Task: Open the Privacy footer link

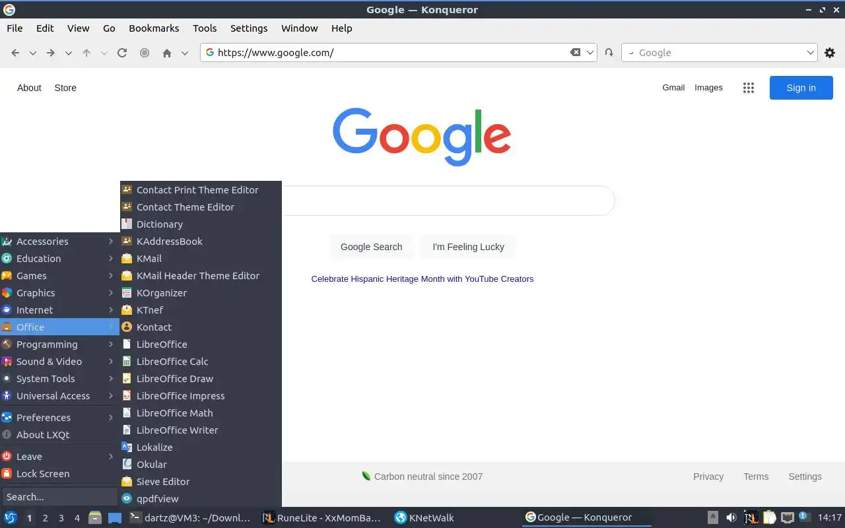Action: [x=708, y=477]
